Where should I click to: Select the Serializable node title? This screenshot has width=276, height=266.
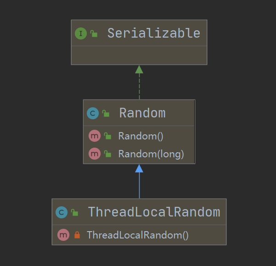click(153, 33)
